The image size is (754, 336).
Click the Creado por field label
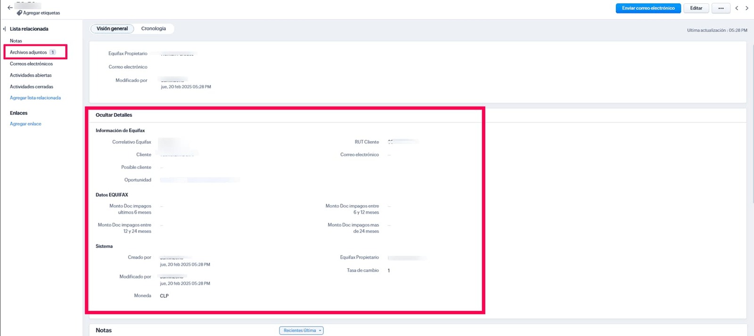(139, 257)
